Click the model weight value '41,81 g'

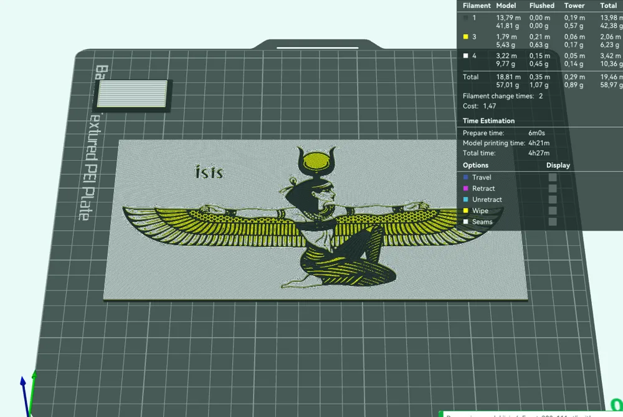click(507, 26)
